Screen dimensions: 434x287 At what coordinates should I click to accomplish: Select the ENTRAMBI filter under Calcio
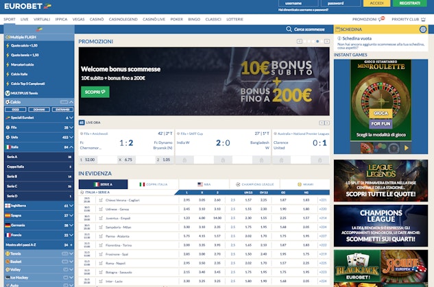point(62,110)
